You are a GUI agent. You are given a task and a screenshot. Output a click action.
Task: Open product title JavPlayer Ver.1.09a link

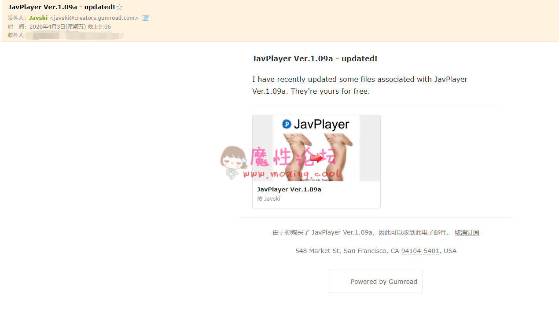pyautogui.click(x=289, y=190)
